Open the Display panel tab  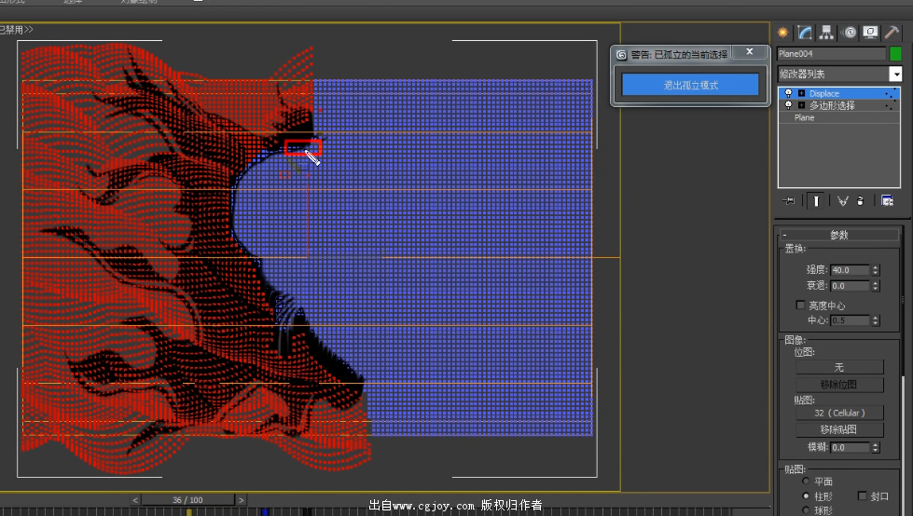tap(870, 33)
